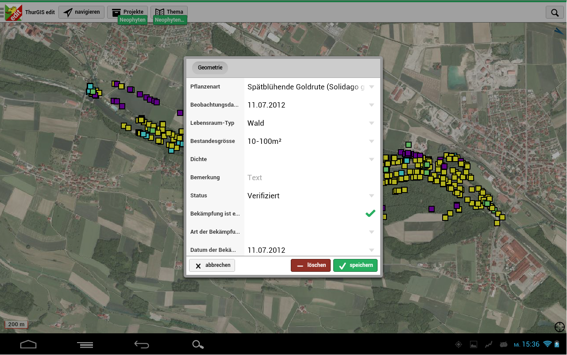Open the search magnifier in top bar
The image size is (567, 355).
coord(554,12)
